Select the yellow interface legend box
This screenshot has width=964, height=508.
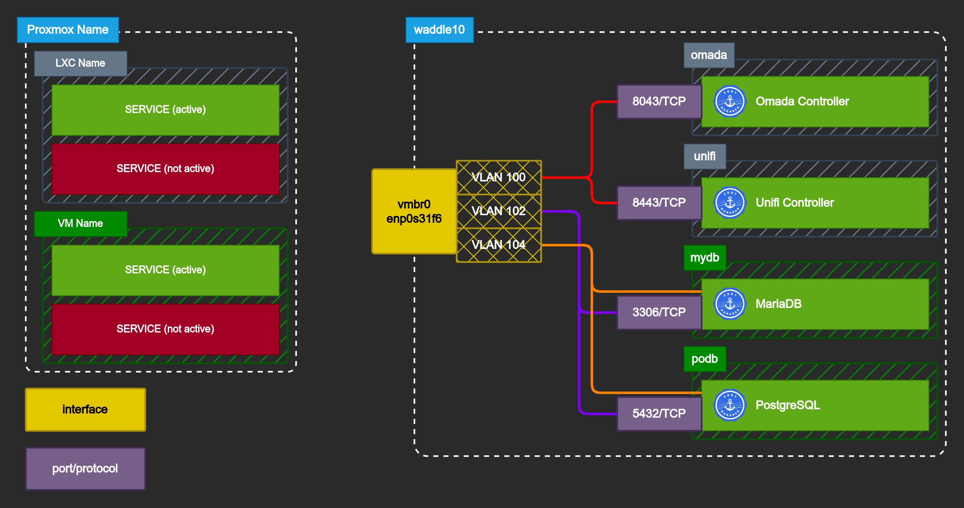coord(85,410)
